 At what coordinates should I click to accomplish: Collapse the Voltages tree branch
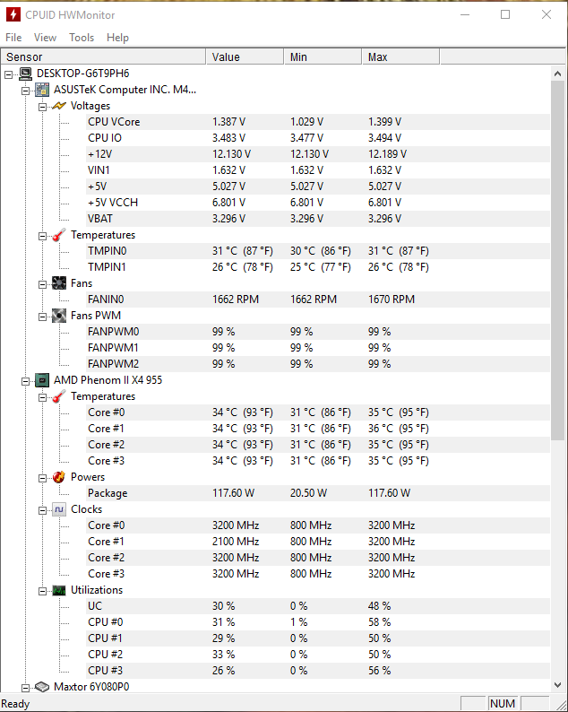point(43,107)
